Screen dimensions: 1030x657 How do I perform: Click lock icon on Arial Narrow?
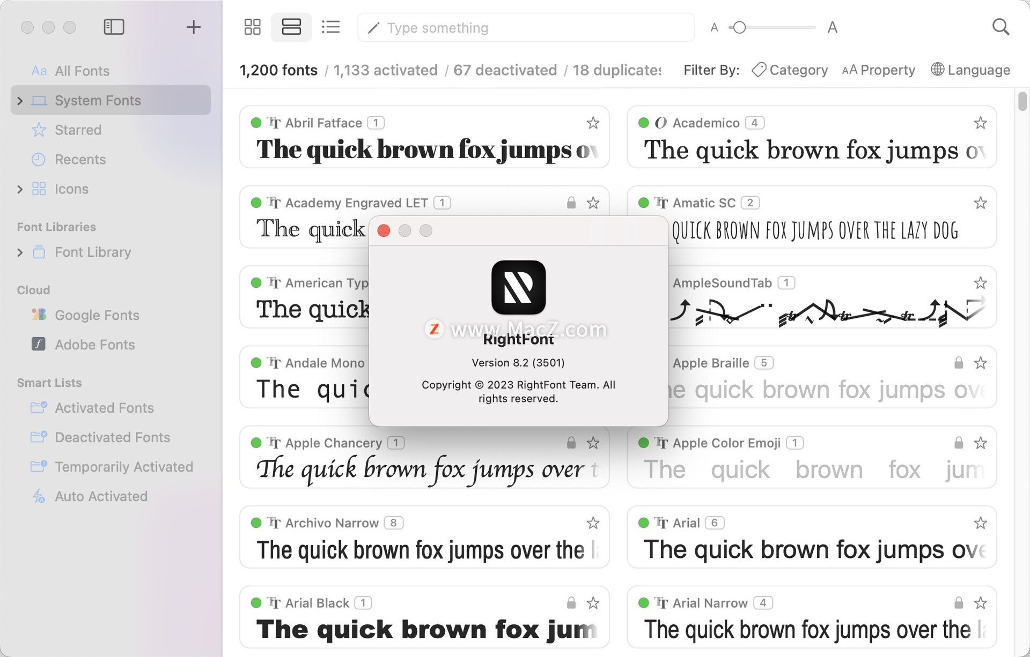(x=959, y=603)
